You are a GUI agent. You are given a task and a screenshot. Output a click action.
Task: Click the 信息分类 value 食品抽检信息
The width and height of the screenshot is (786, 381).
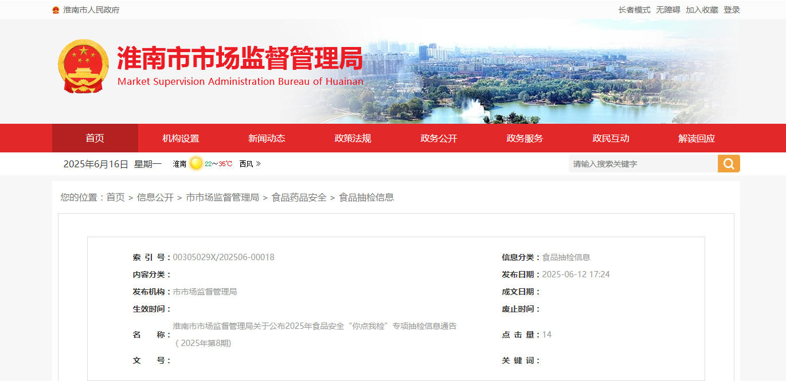(x=566, y=257)
